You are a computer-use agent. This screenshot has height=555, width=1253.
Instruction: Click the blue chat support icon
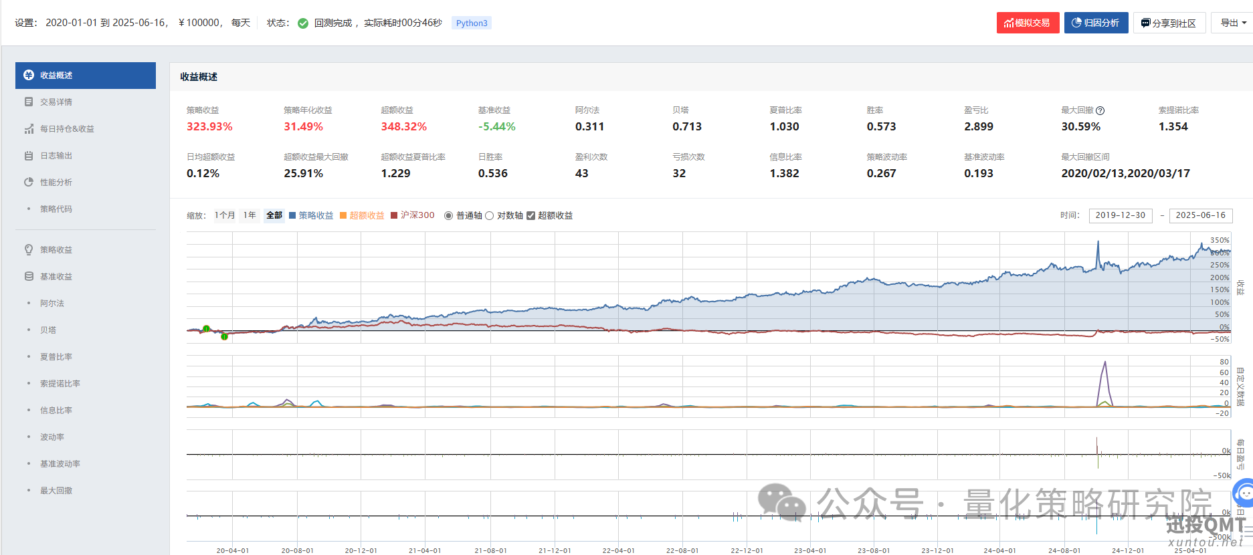(1244, 494)
